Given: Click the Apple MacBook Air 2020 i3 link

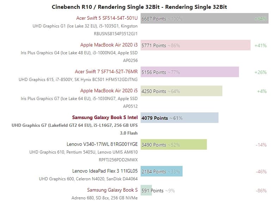Looking at the screenshot, I should pos(109,45).
